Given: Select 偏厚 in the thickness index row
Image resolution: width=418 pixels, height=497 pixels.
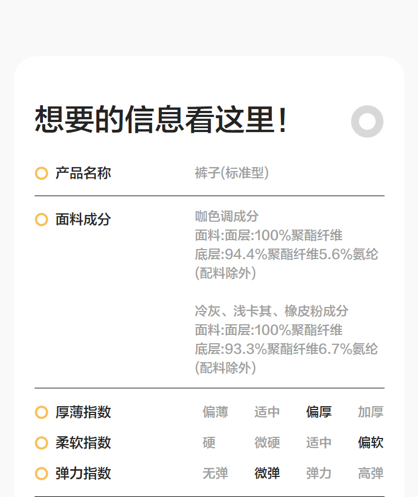Looking at the screenshot, I should pyautogui.click(x=319, y=412).
